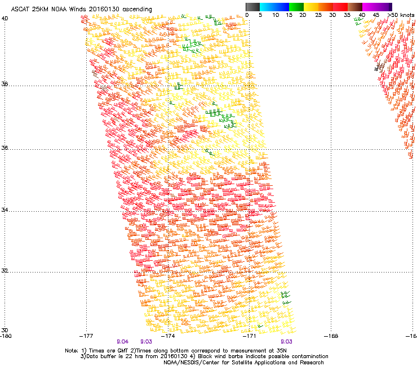Click the gray 0-5 knots color swatch

point(252,7)
